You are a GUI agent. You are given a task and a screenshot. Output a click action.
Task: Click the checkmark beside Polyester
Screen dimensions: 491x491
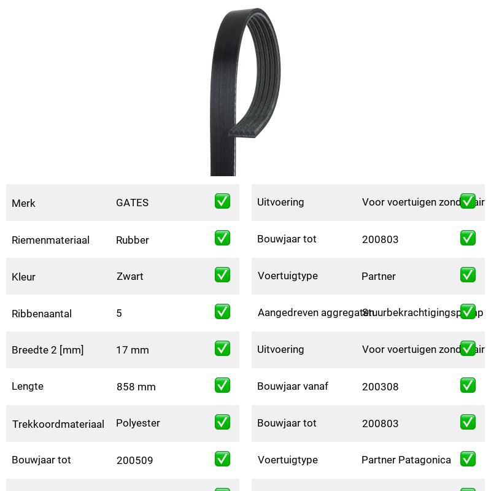point(222,422)
